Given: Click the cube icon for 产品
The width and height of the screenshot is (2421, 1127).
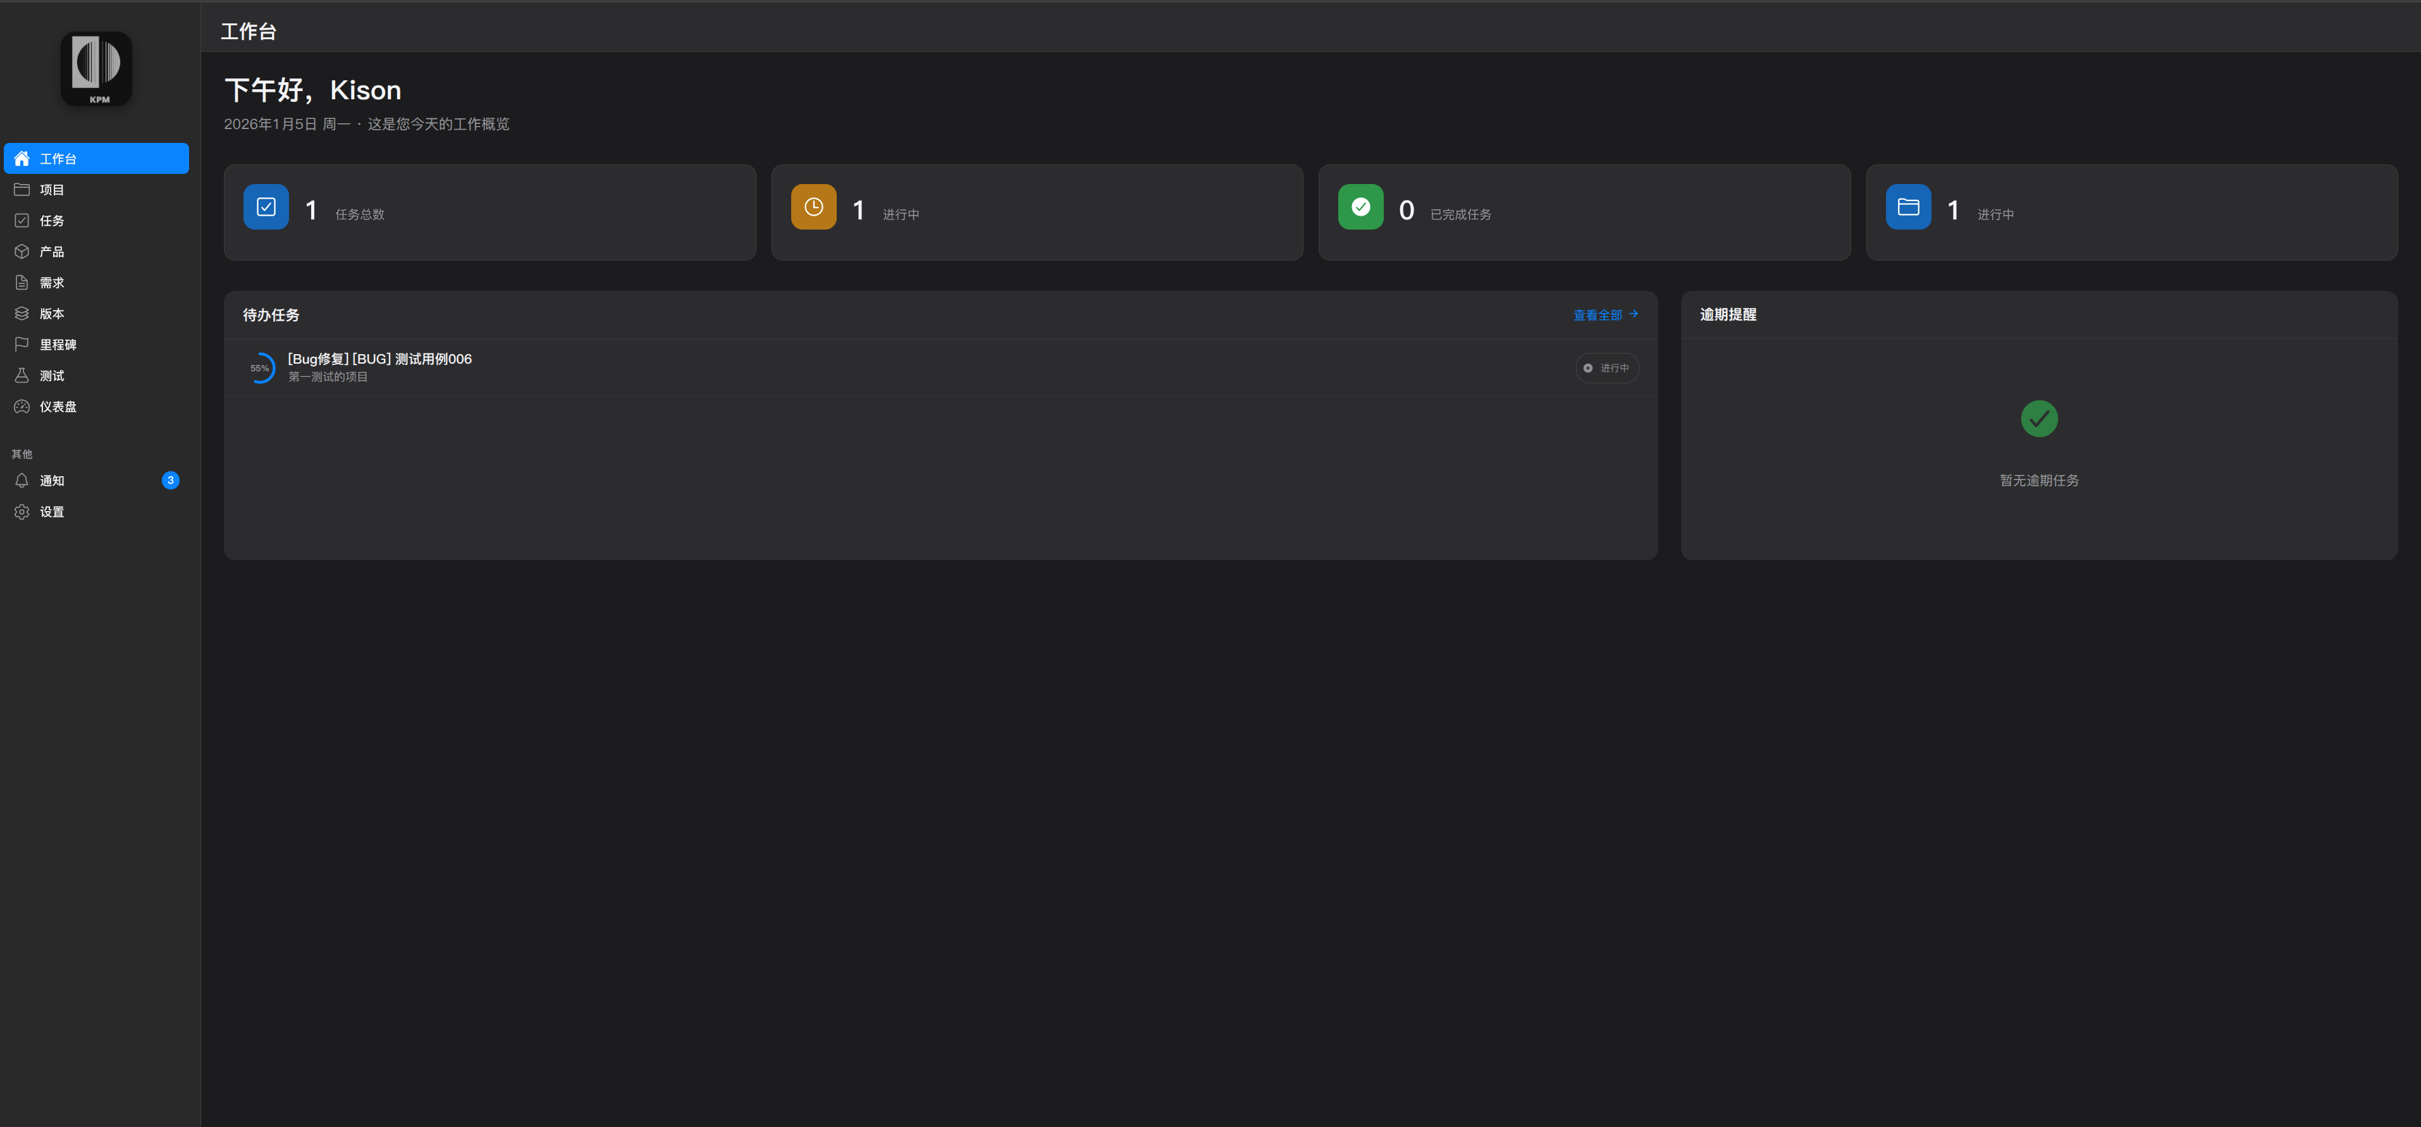Looking at the screenshot, I should coord(22,252).
